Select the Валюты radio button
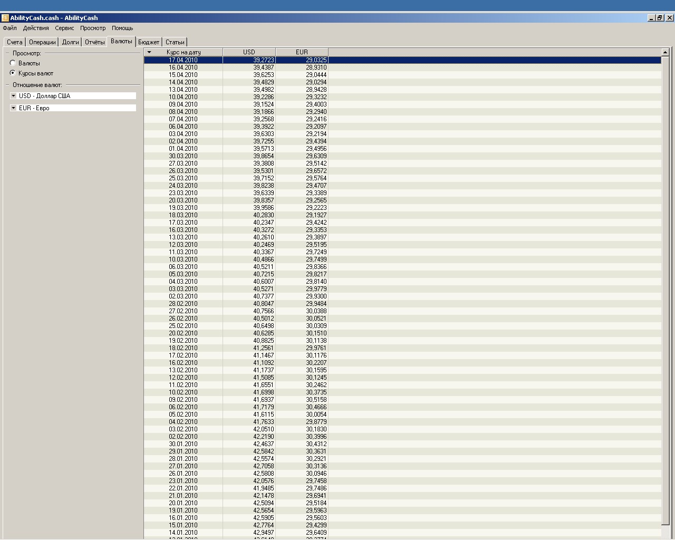 [13, 63]
